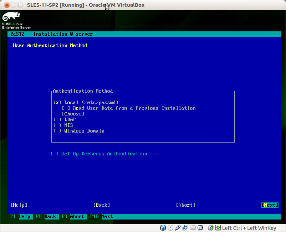286x232 pixels.
Task: Click the optical disc indicator icon
Action: 170,228
